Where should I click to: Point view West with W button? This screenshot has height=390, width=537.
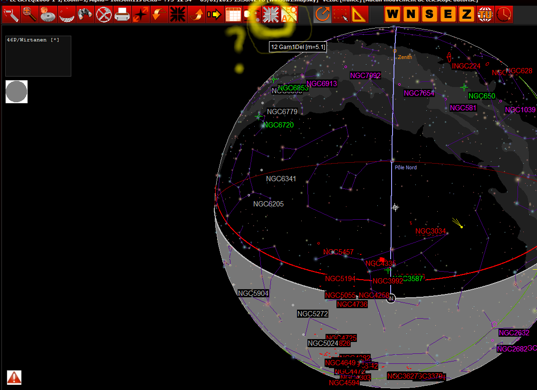[x=393, y=15]
